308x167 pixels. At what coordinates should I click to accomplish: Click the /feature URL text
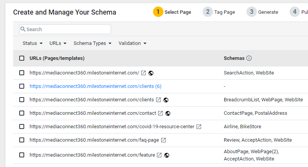tap(92, 155)
